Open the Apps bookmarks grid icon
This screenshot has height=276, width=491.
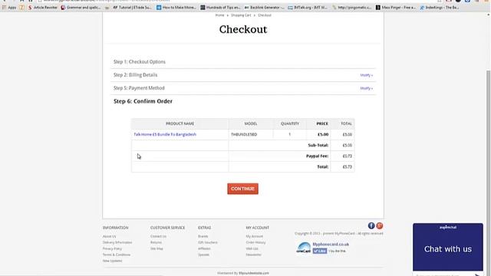coord(5,7)
